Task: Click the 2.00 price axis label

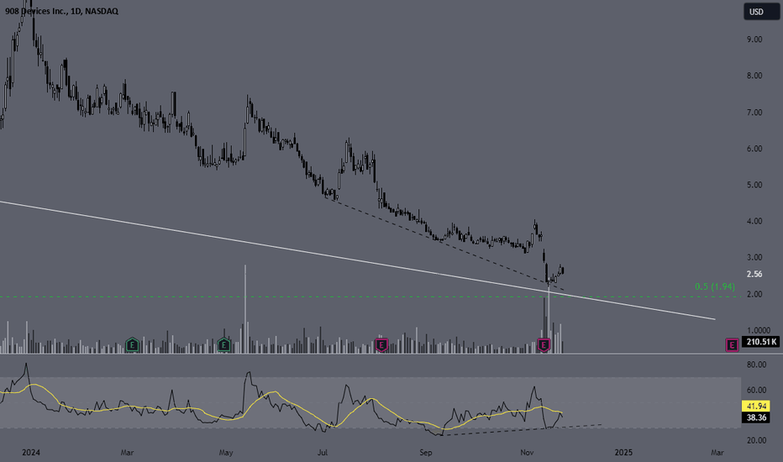Action: pyautogui.click(x=754, y=295)
